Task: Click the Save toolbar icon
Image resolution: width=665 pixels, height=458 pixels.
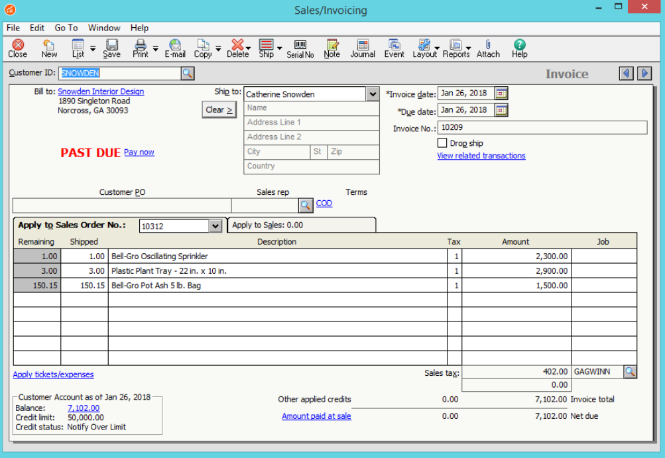Action: point(111,48)
